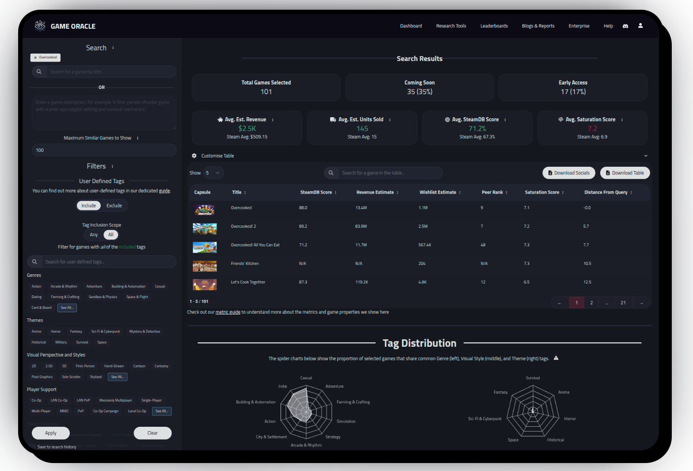Click the Avg. Saturation Score info icon
Image resolution: width=693 pixels, height=471 pixels.
tap(622, 120)
